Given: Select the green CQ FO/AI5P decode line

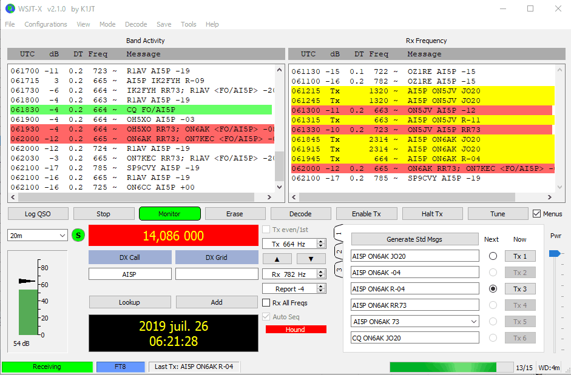Looking at the screenshot, I should (x=141, y=110).
